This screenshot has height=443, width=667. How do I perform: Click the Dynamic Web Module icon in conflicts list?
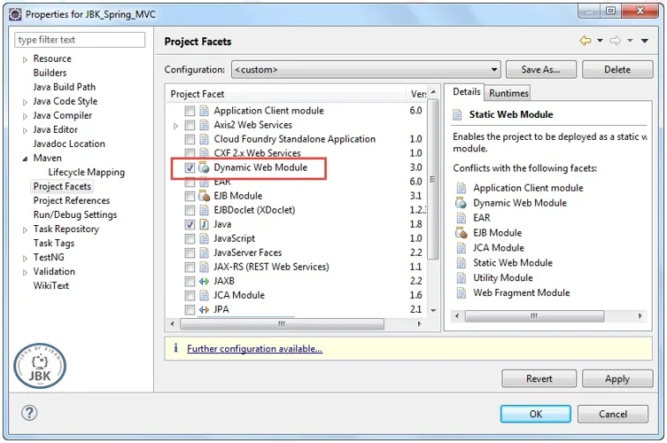[x=461, y=203]
